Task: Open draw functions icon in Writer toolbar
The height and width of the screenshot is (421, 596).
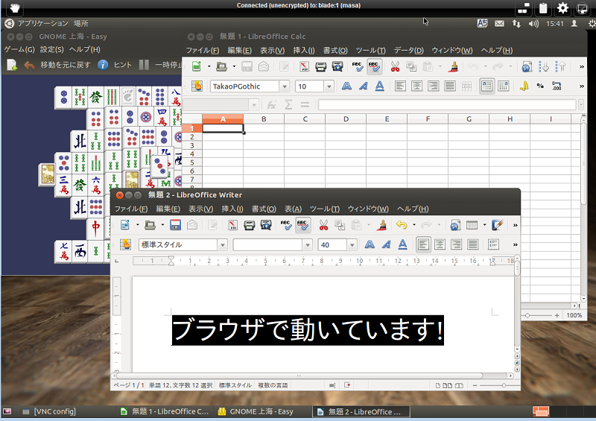Action: click(x=497, y=225)
